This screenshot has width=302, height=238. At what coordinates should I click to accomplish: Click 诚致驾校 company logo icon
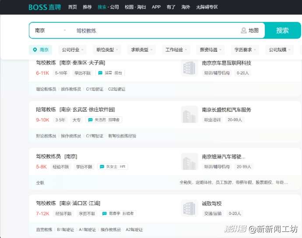[189, 208]
